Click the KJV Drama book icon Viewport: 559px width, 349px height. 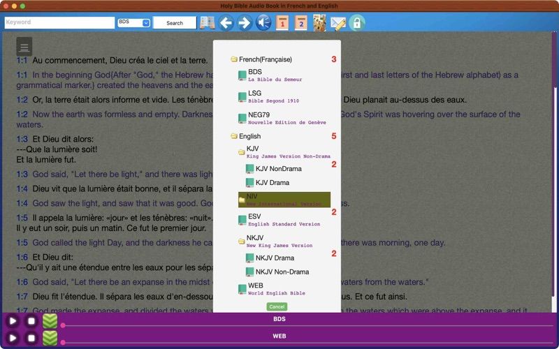(250, 183)
